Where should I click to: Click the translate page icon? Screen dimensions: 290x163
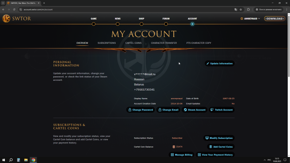[236, 9]
